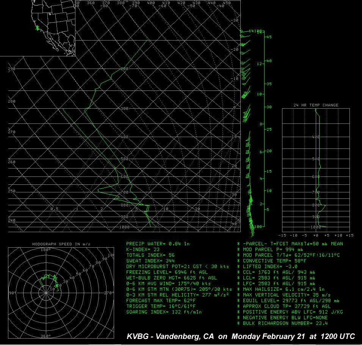Click 'LFC= 2583 ft ASL/ 915 mb'
Image resolution: width=362 pixels, height=345 pixels.
[276, 284]
